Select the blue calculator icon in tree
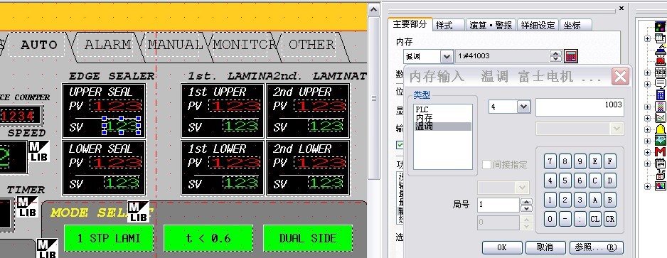The height and width of the screenshot is (258, 667). (x=660, y=95)
